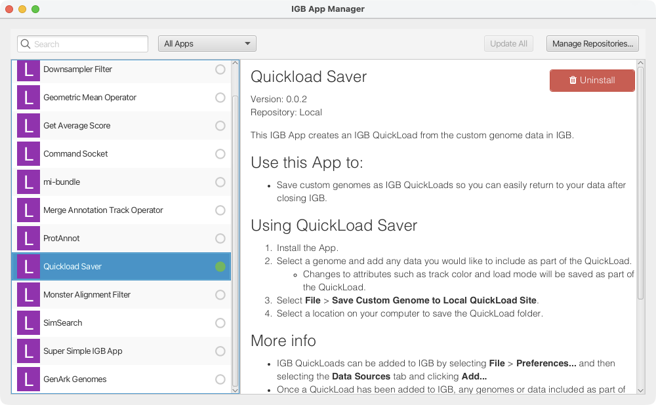Click the green installed indicator for Quickload Saver
The height and width of the screenshot is (405, 656).
220,267
